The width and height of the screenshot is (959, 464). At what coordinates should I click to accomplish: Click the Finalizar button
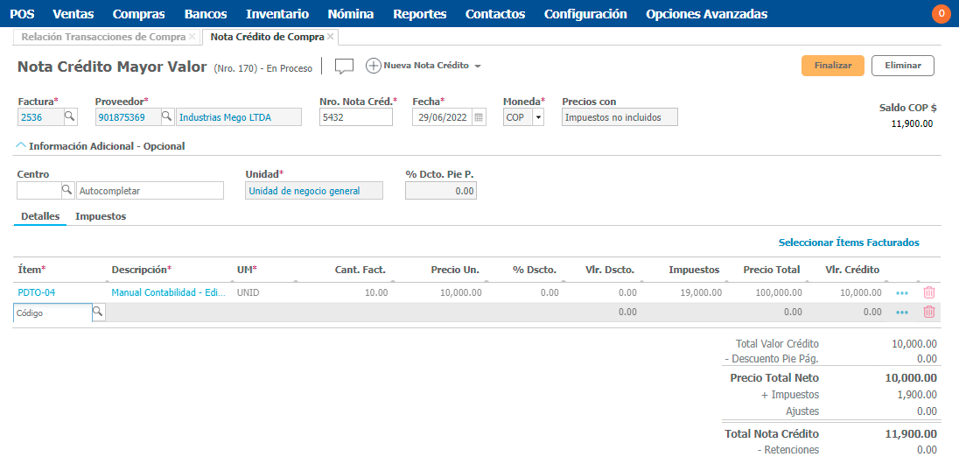pyautogui.click(x=832, y=66)
